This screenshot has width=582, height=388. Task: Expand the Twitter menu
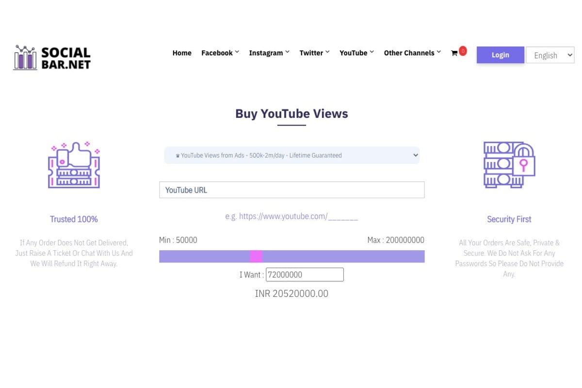pyautogui.click(x=314, y=53)
